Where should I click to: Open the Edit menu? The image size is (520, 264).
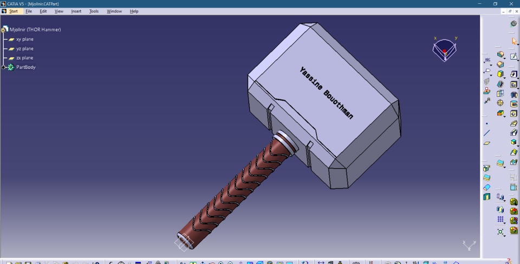tap(43, 11)
